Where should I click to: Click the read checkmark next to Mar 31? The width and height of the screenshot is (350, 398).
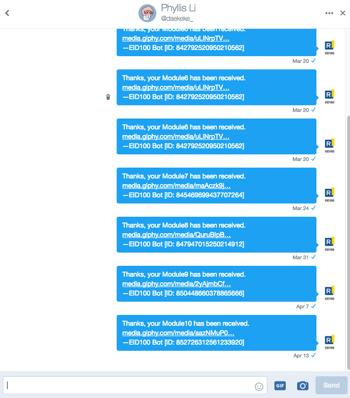pos(314,257)
